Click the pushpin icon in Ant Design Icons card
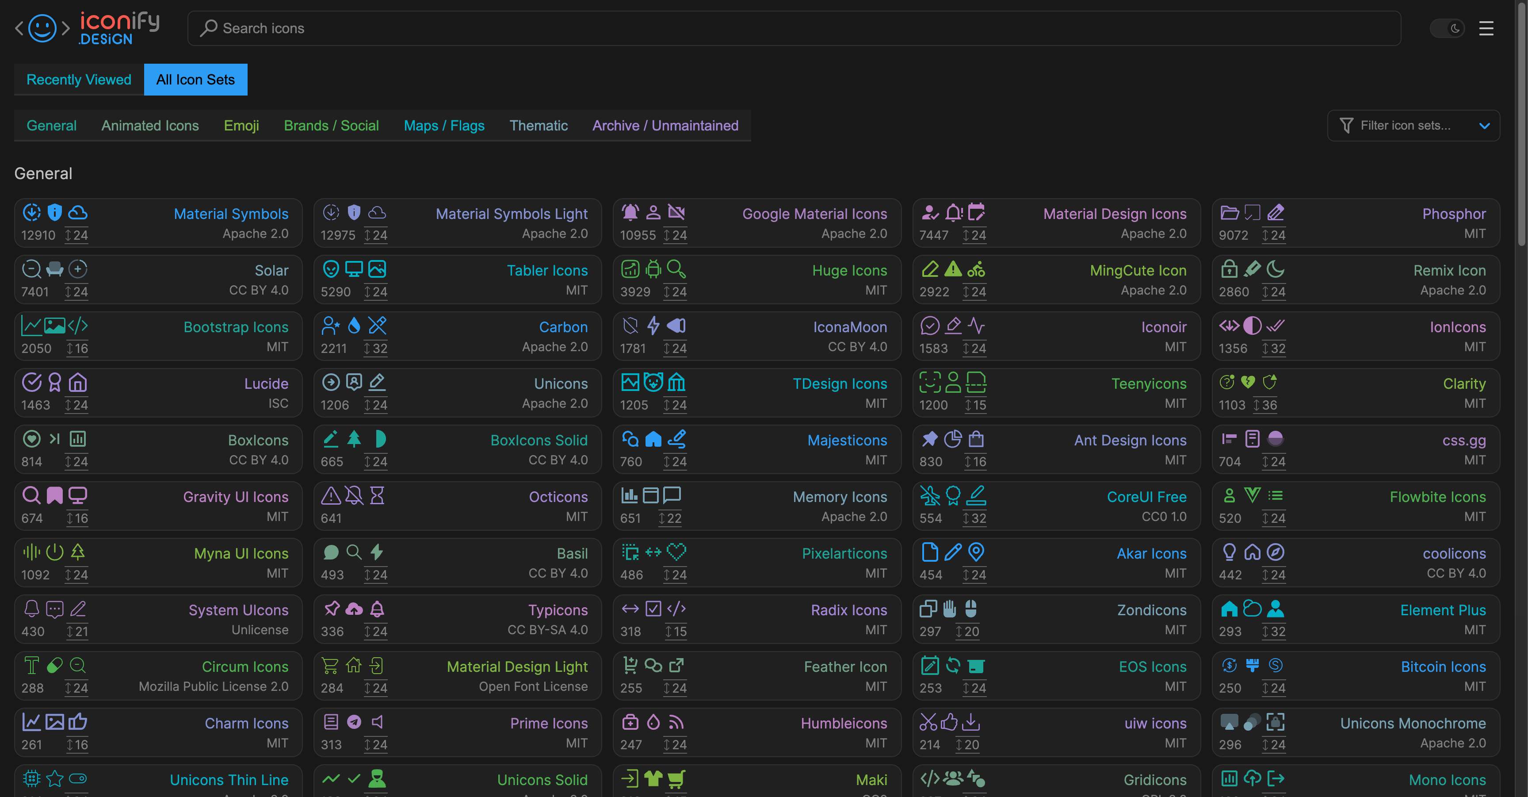Image resolution: width=1528 pixels, height=797 pixels. [930, 439]
